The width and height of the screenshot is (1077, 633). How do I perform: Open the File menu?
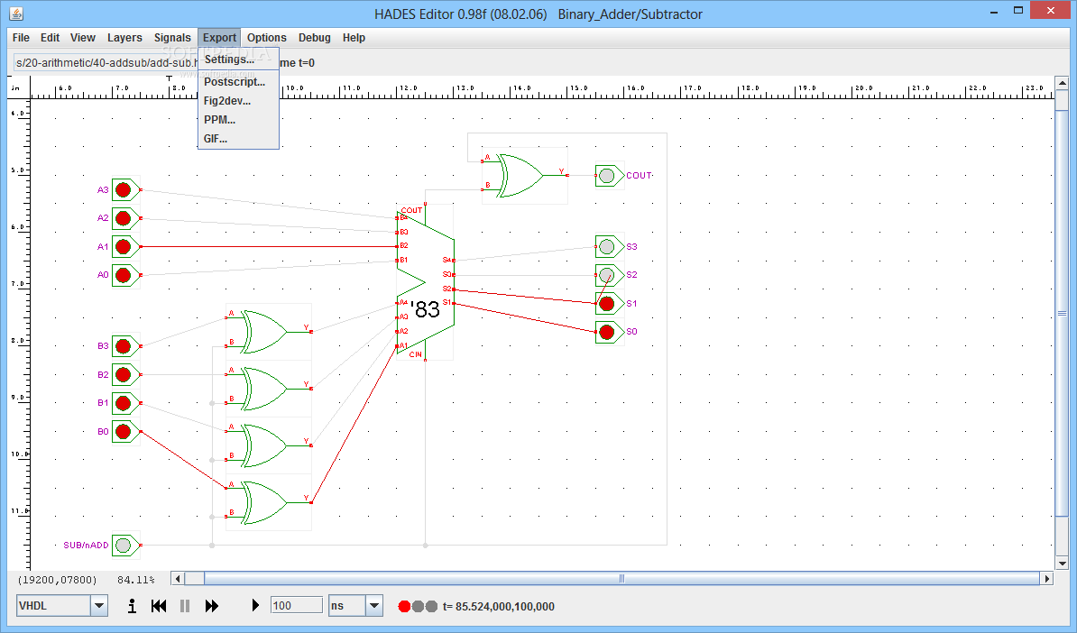point(21,38)
